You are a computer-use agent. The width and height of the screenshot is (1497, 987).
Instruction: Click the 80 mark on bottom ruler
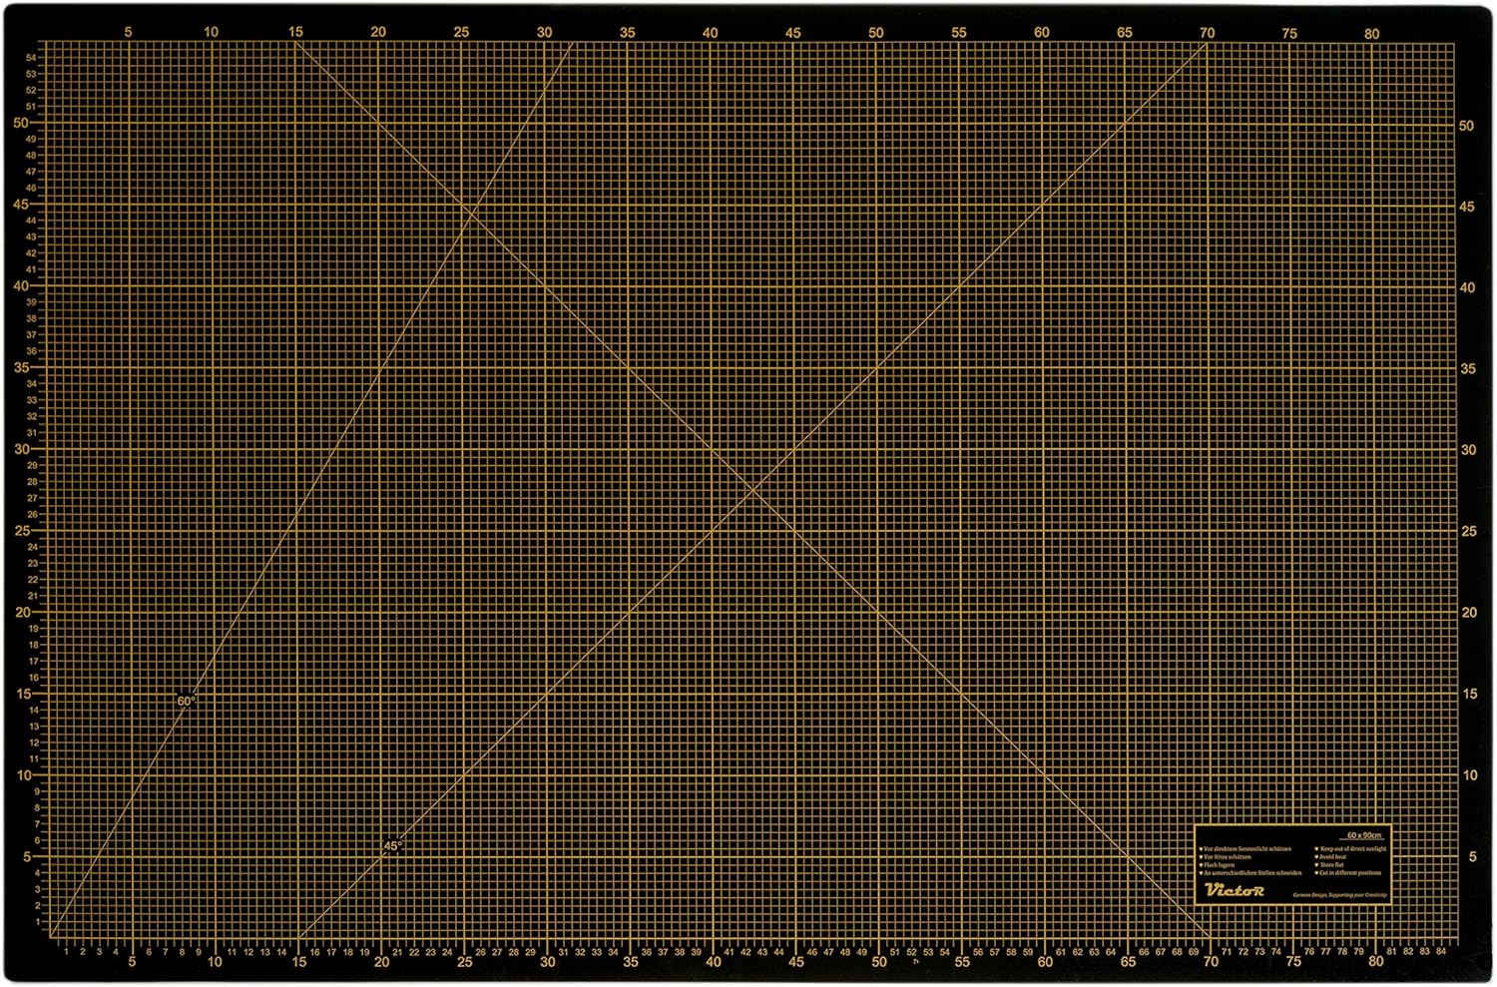1376,962
